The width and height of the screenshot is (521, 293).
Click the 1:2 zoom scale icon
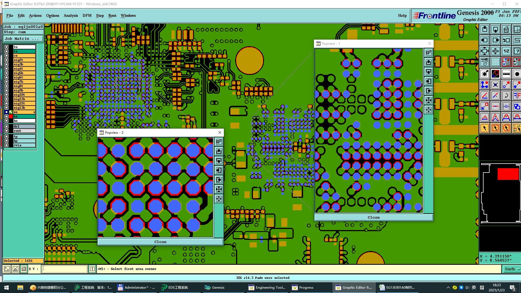click(x=506, y=51)
